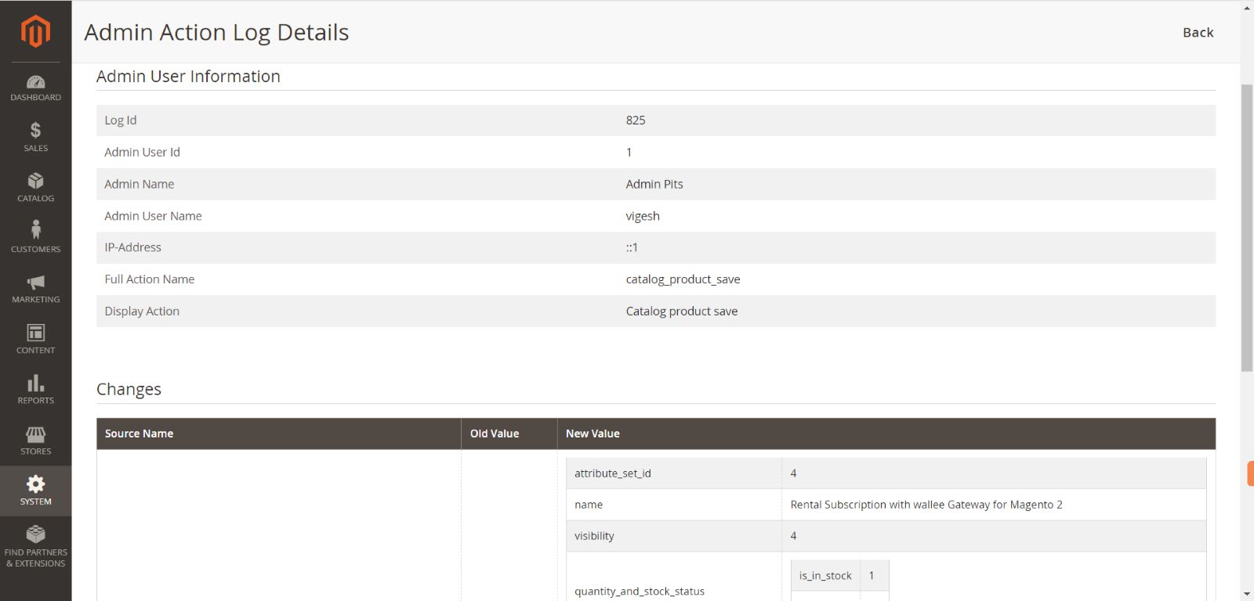Click the Back button
The height and width of the screenshot is (601, 1254).
[1198, 32]
